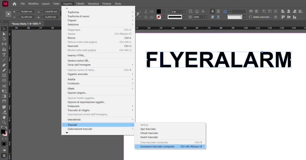Click Scomponi tracciato composto

pos(157,147)
